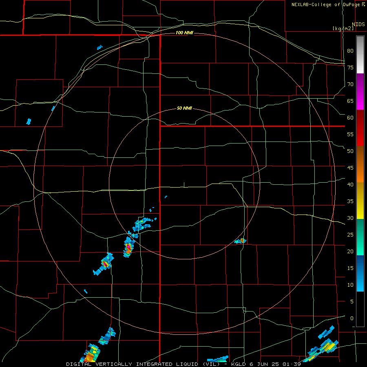Select the red band on the color scale
Screen dimensions: 367x367
(360, 128)
